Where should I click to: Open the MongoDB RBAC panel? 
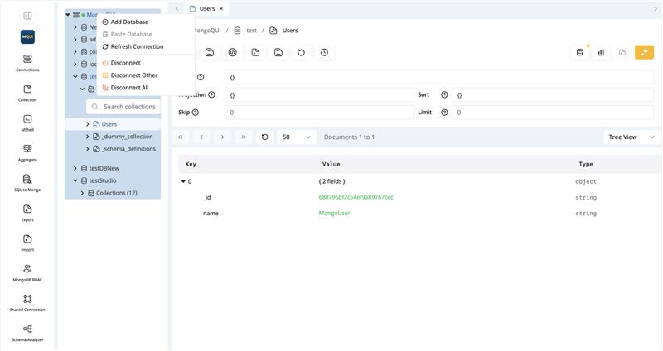pyautogui.click(x=27, y=272)
